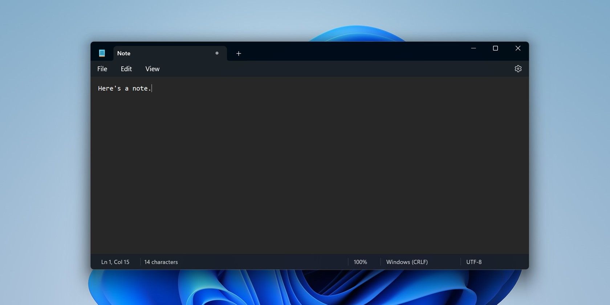Close the Notepad window
The image size is (610, 305).
[518, 48]
